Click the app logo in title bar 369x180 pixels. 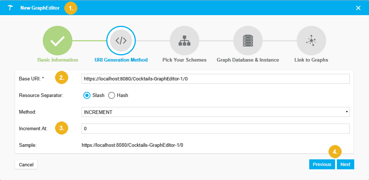click(10, 8)
